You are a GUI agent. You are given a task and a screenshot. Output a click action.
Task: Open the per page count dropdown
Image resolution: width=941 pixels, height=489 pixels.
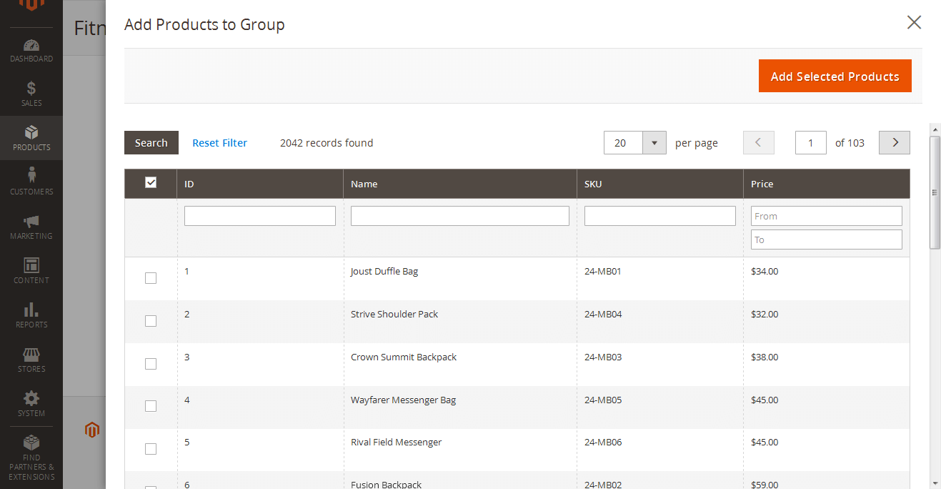click(x=654, y=142)
